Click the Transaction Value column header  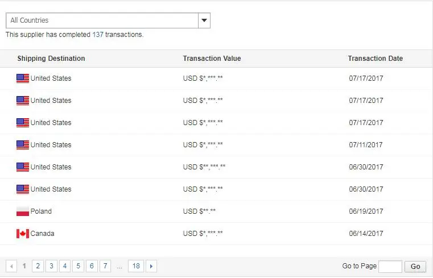(212, 59)
